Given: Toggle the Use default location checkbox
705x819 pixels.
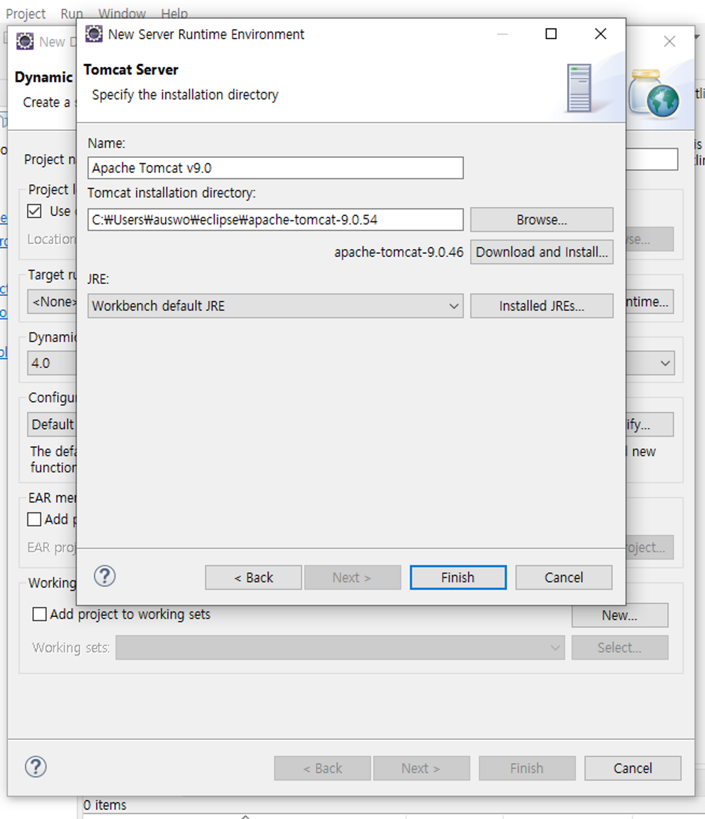Looking at the screenshot, I should click(34, 211).
